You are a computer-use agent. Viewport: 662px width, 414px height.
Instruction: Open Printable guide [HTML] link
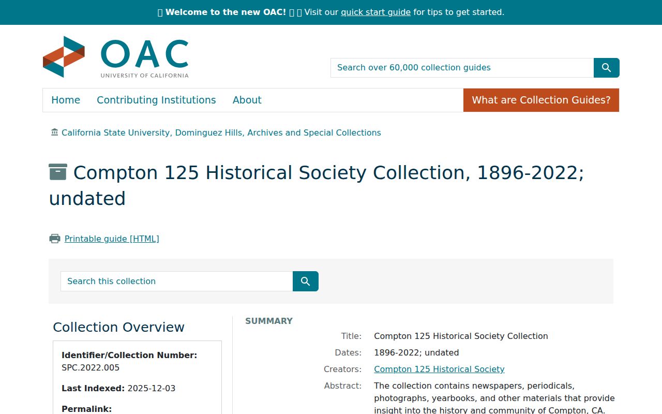point(112,239)
